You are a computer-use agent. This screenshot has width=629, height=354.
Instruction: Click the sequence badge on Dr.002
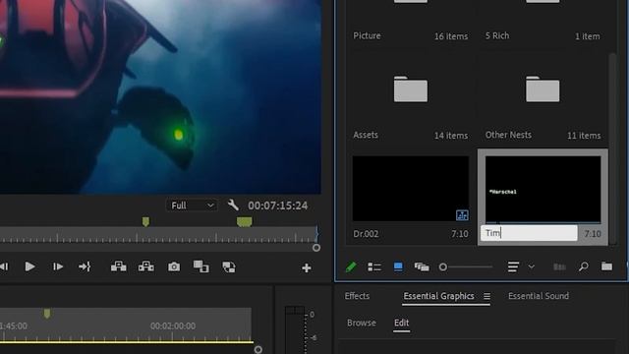pyautogui.click(x=462, y=215)
